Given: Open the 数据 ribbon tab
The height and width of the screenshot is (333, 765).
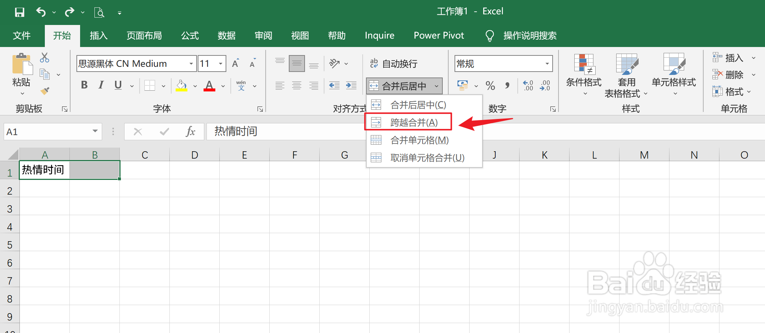Looking at the screenshot, I should (226, 35).
